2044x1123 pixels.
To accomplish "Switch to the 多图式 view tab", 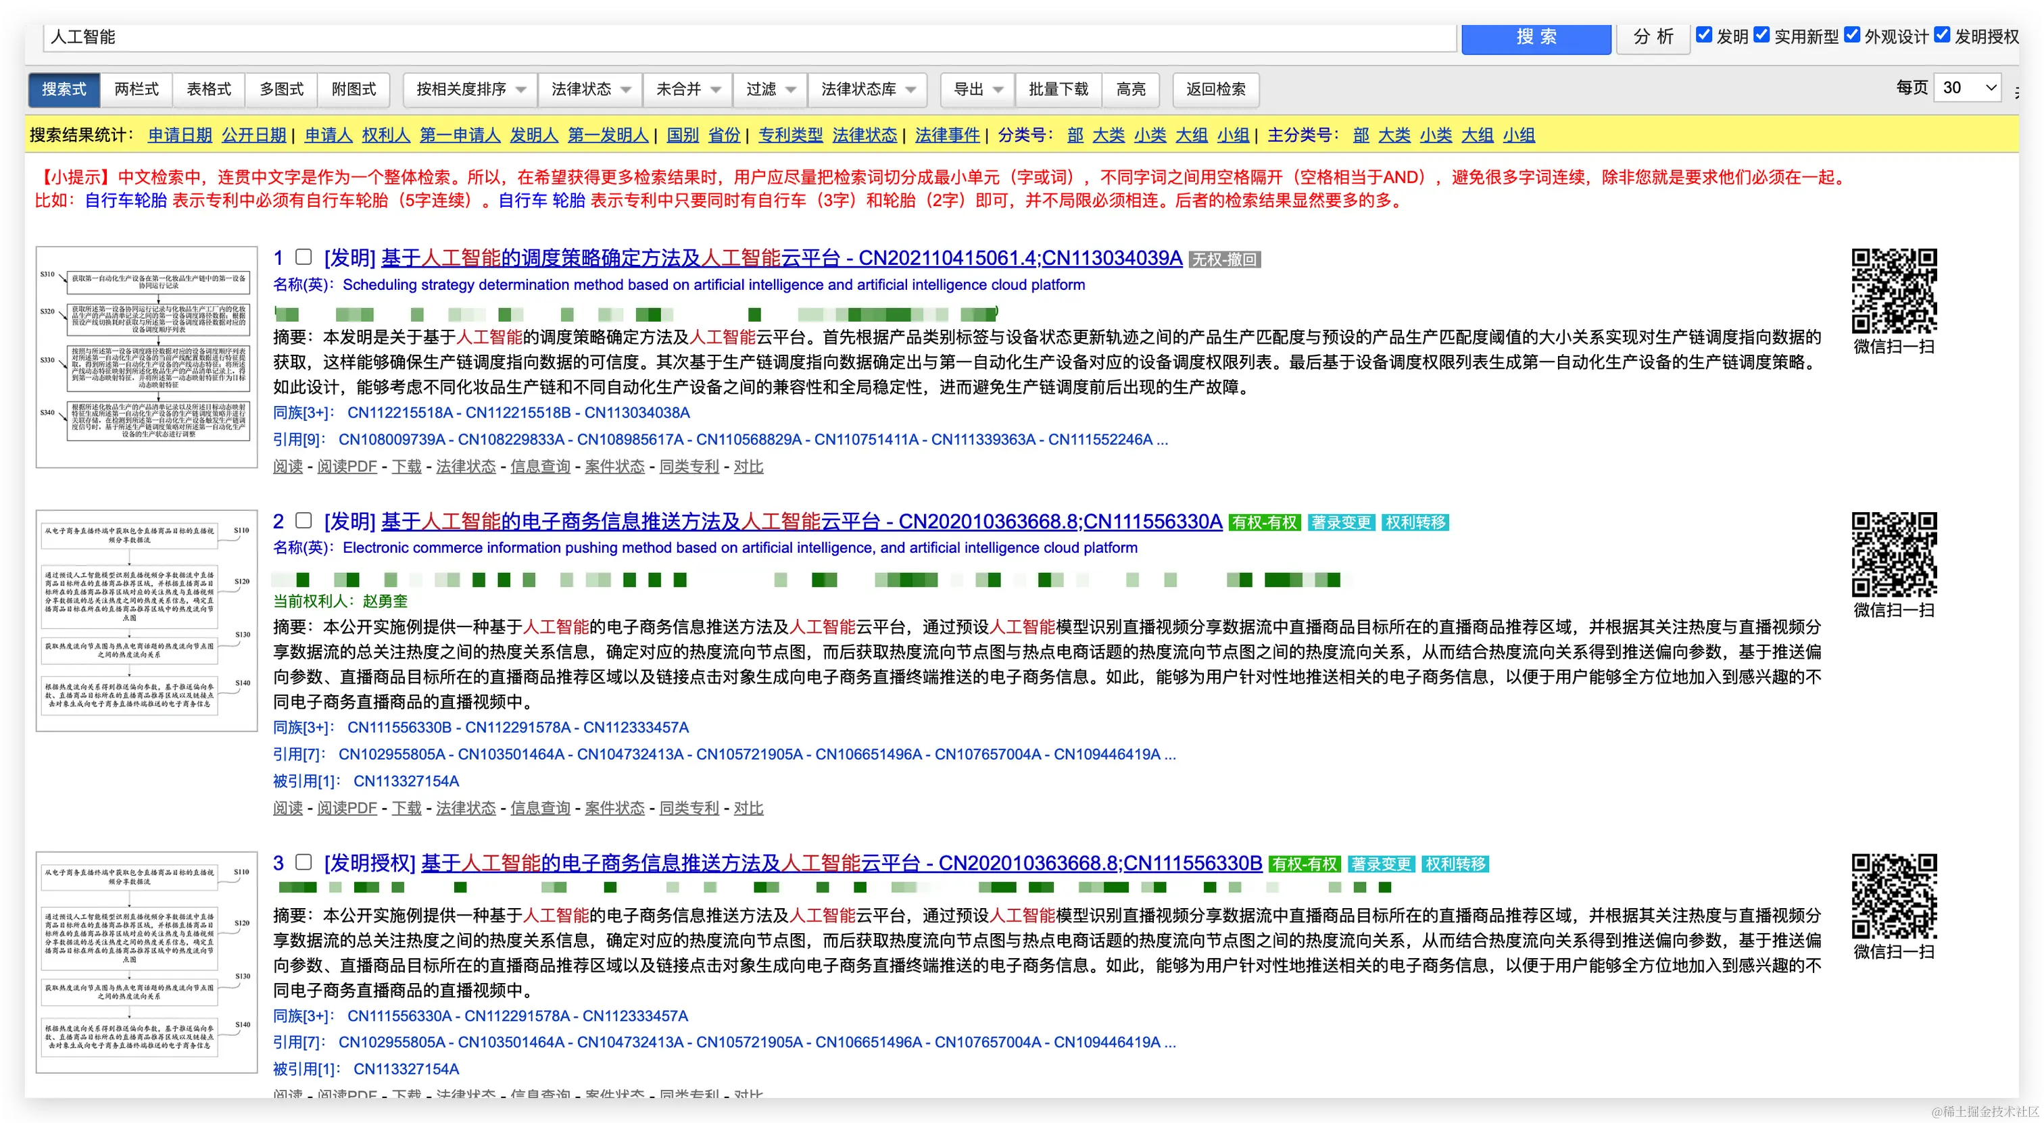I will [281, 90].
